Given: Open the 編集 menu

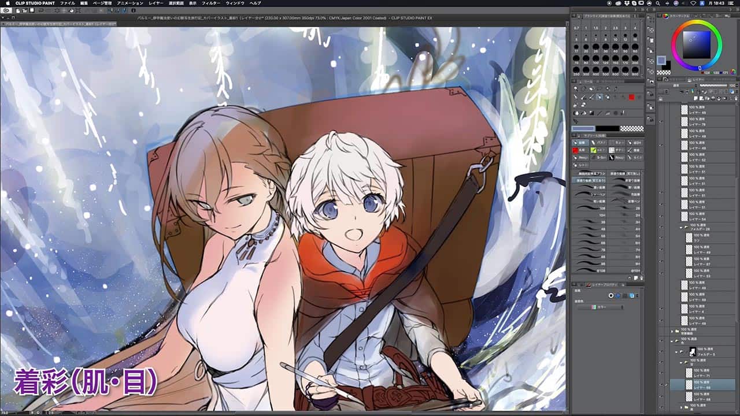Looking at the screenshot, I should pyautogui.click(x=84, y=3).
